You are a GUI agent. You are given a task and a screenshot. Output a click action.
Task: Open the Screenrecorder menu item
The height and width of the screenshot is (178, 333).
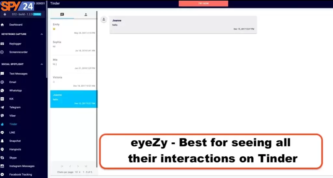click(19, 52)
